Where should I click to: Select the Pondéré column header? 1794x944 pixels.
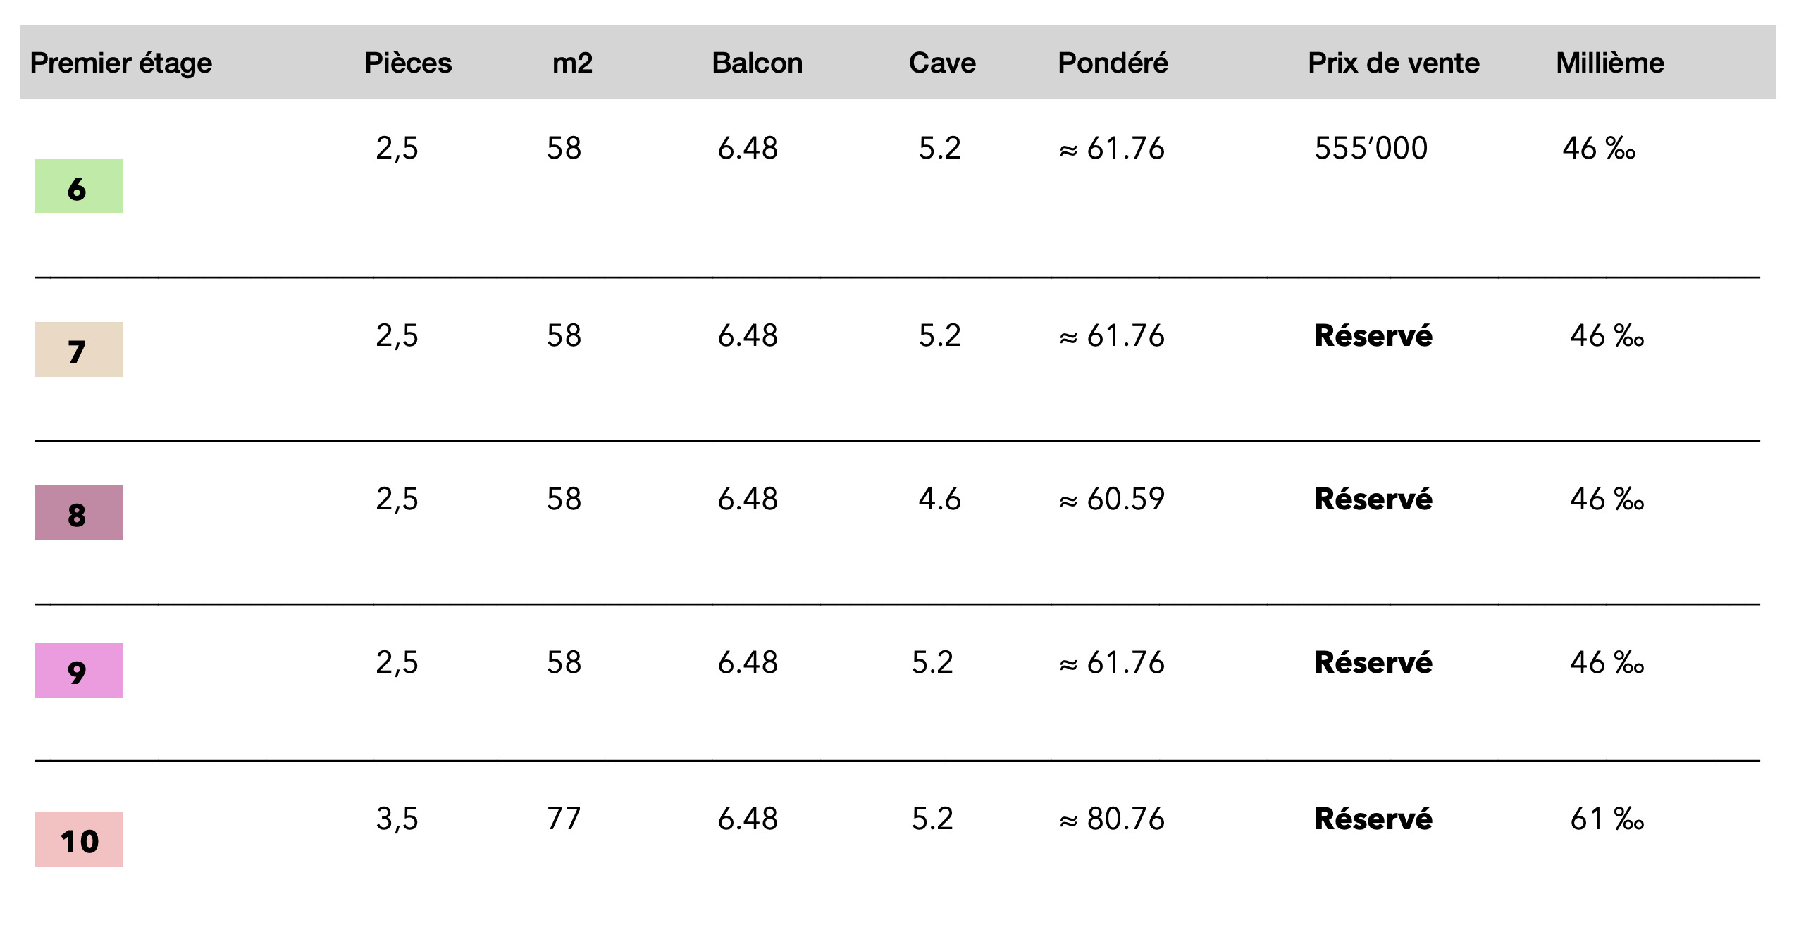click(1113, 63)
